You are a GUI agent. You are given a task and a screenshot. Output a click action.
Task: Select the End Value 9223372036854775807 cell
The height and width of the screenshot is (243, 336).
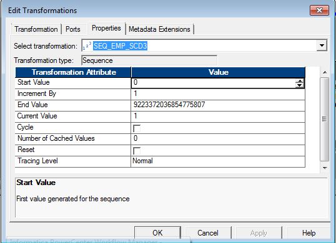click(x=218, y=105)
